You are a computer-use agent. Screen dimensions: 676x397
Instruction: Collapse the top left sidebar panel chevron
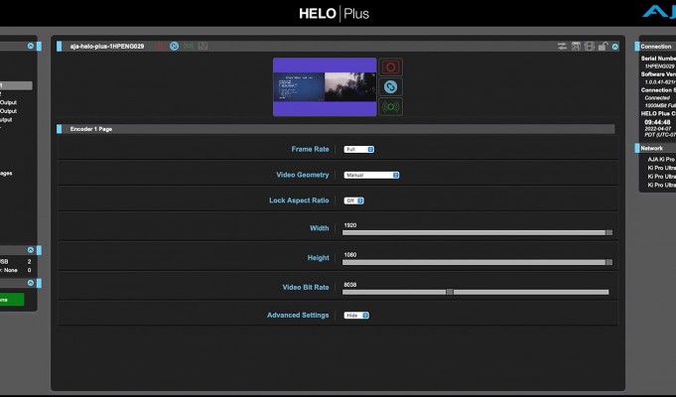pos(31,46)
